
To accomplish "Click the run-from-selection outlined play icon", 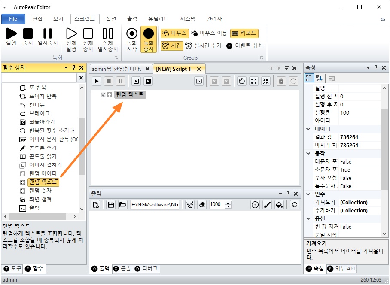I will tap(136, 81).
